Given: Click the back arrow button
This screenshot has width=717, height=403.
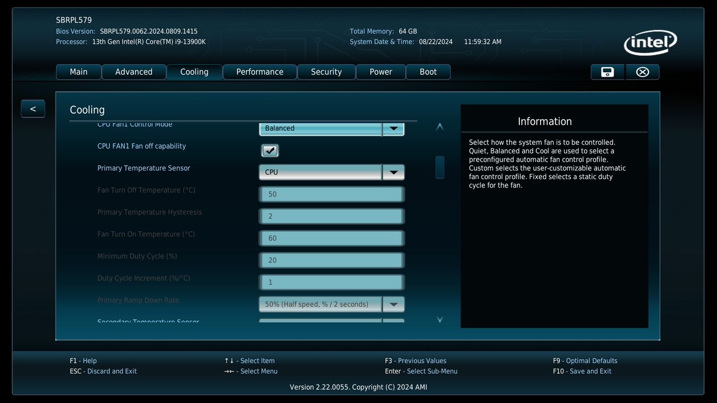Looking at the screenshot, I should click(33, 109).
